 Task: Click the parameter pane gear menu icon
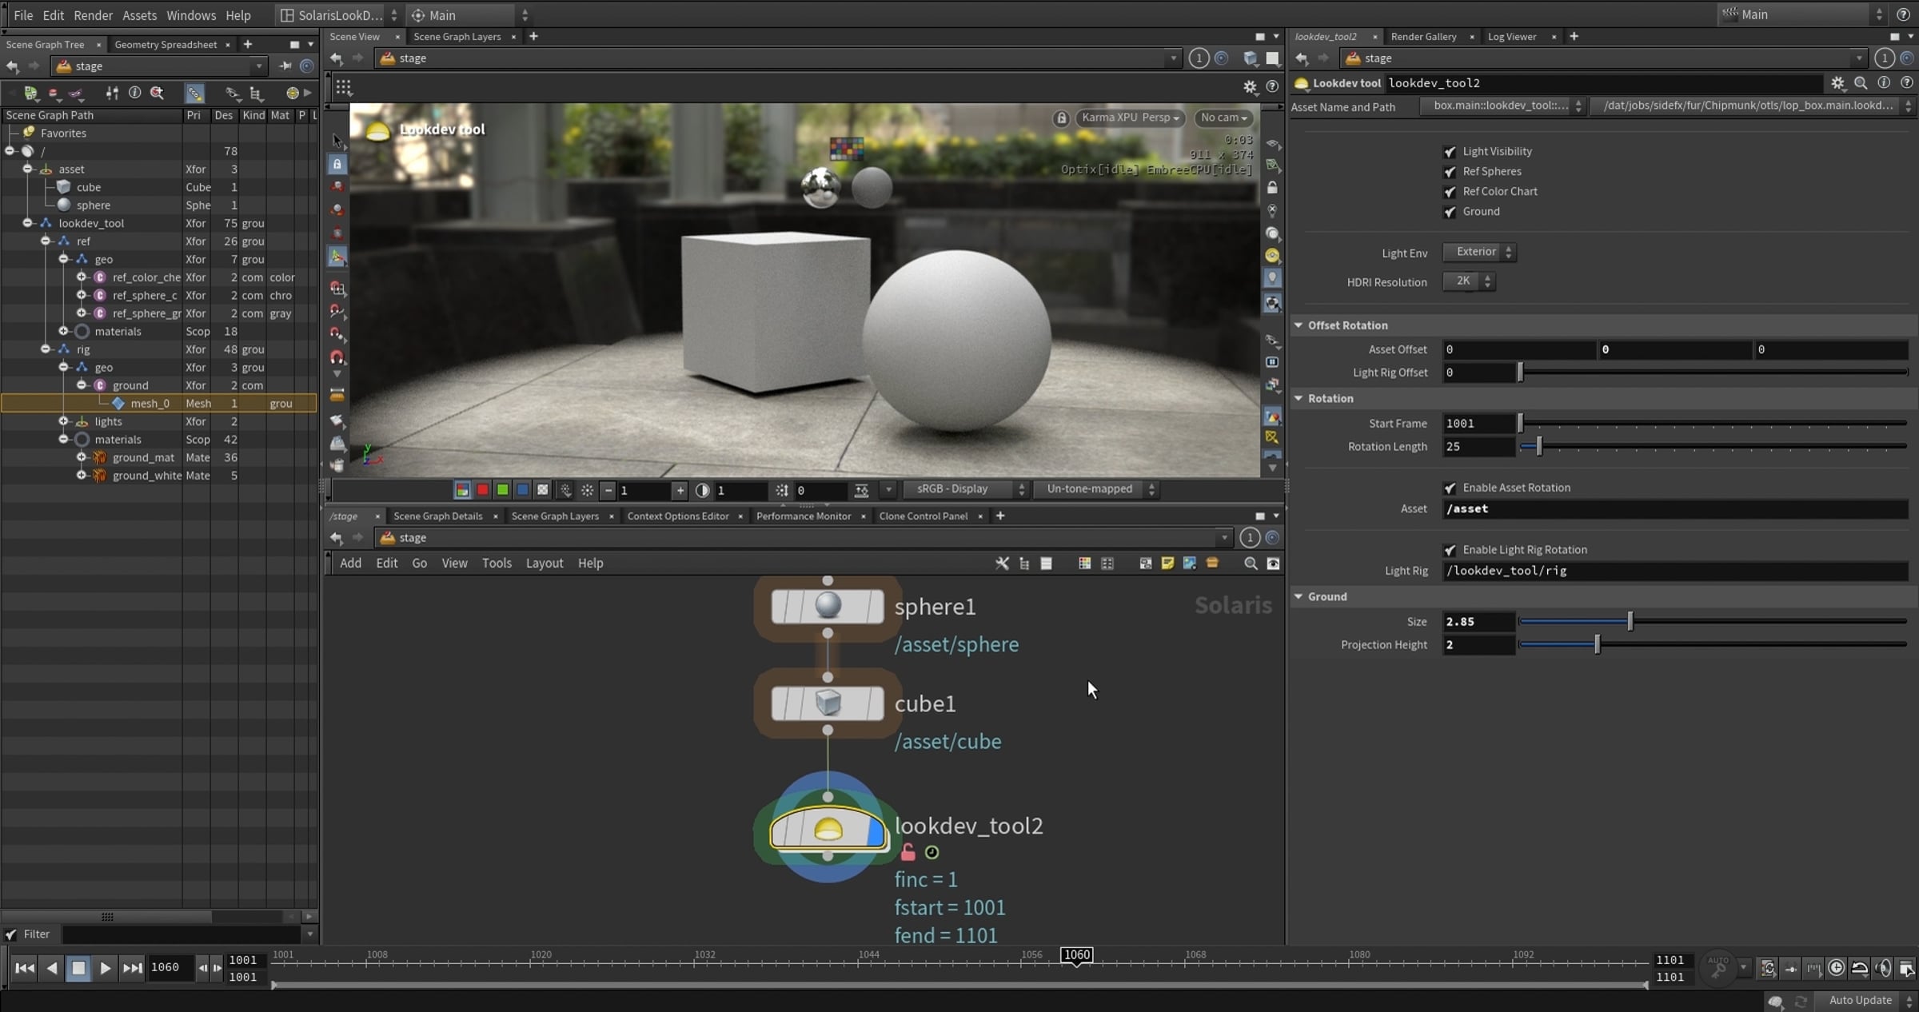click(x=1838, y=83)
